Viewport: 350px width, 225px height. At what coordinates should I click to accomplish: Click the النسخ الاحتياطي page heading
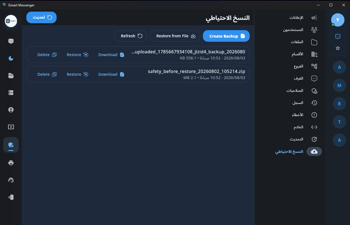point(228,18)
